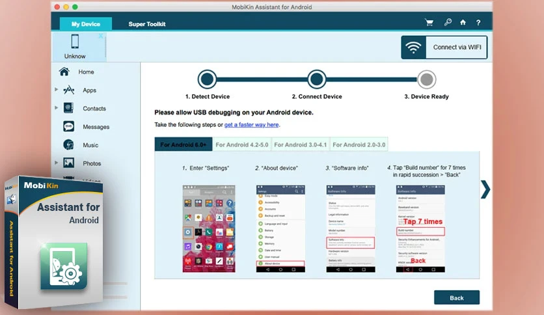Open the help question mark icon
The image size is (544, 315).
(478, 23)
